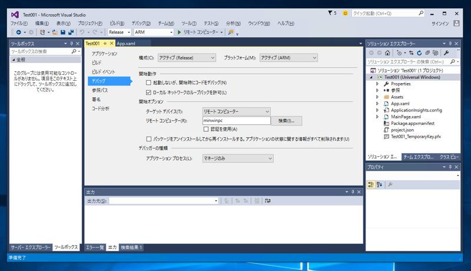
Task: Click the Solution Explorer Refresh icon
Action: point(419,53)
